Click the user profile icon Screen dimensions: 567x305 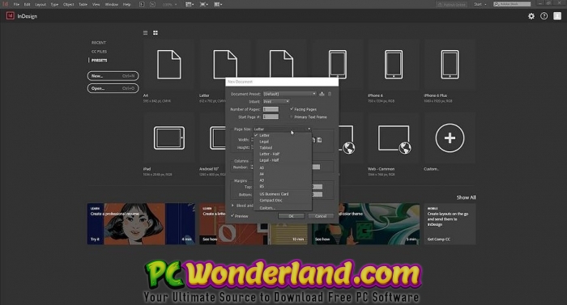pyautogui.click(x=557, y=16)
